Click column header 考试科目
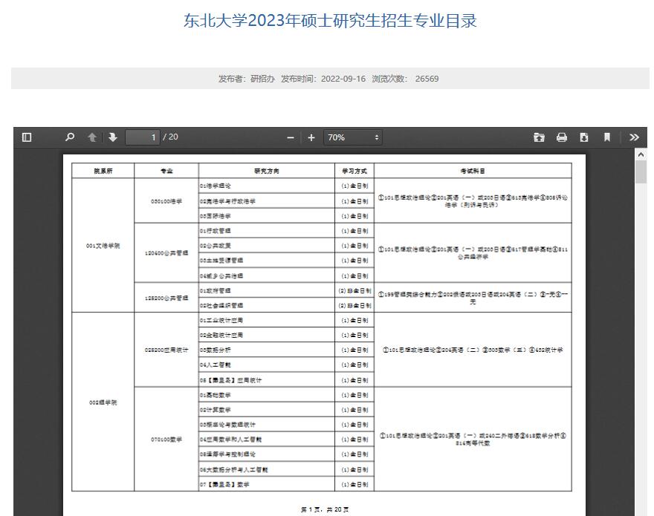The image size is (654, 516). tap(473, 171)
